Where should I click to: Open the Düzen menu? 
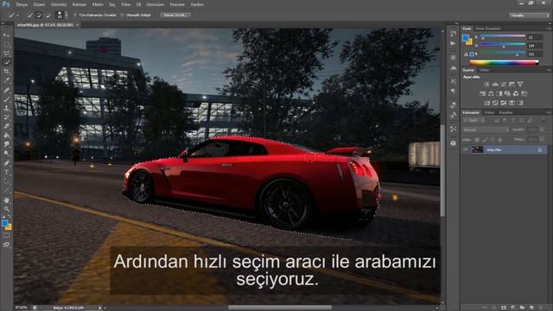point(39,4)
